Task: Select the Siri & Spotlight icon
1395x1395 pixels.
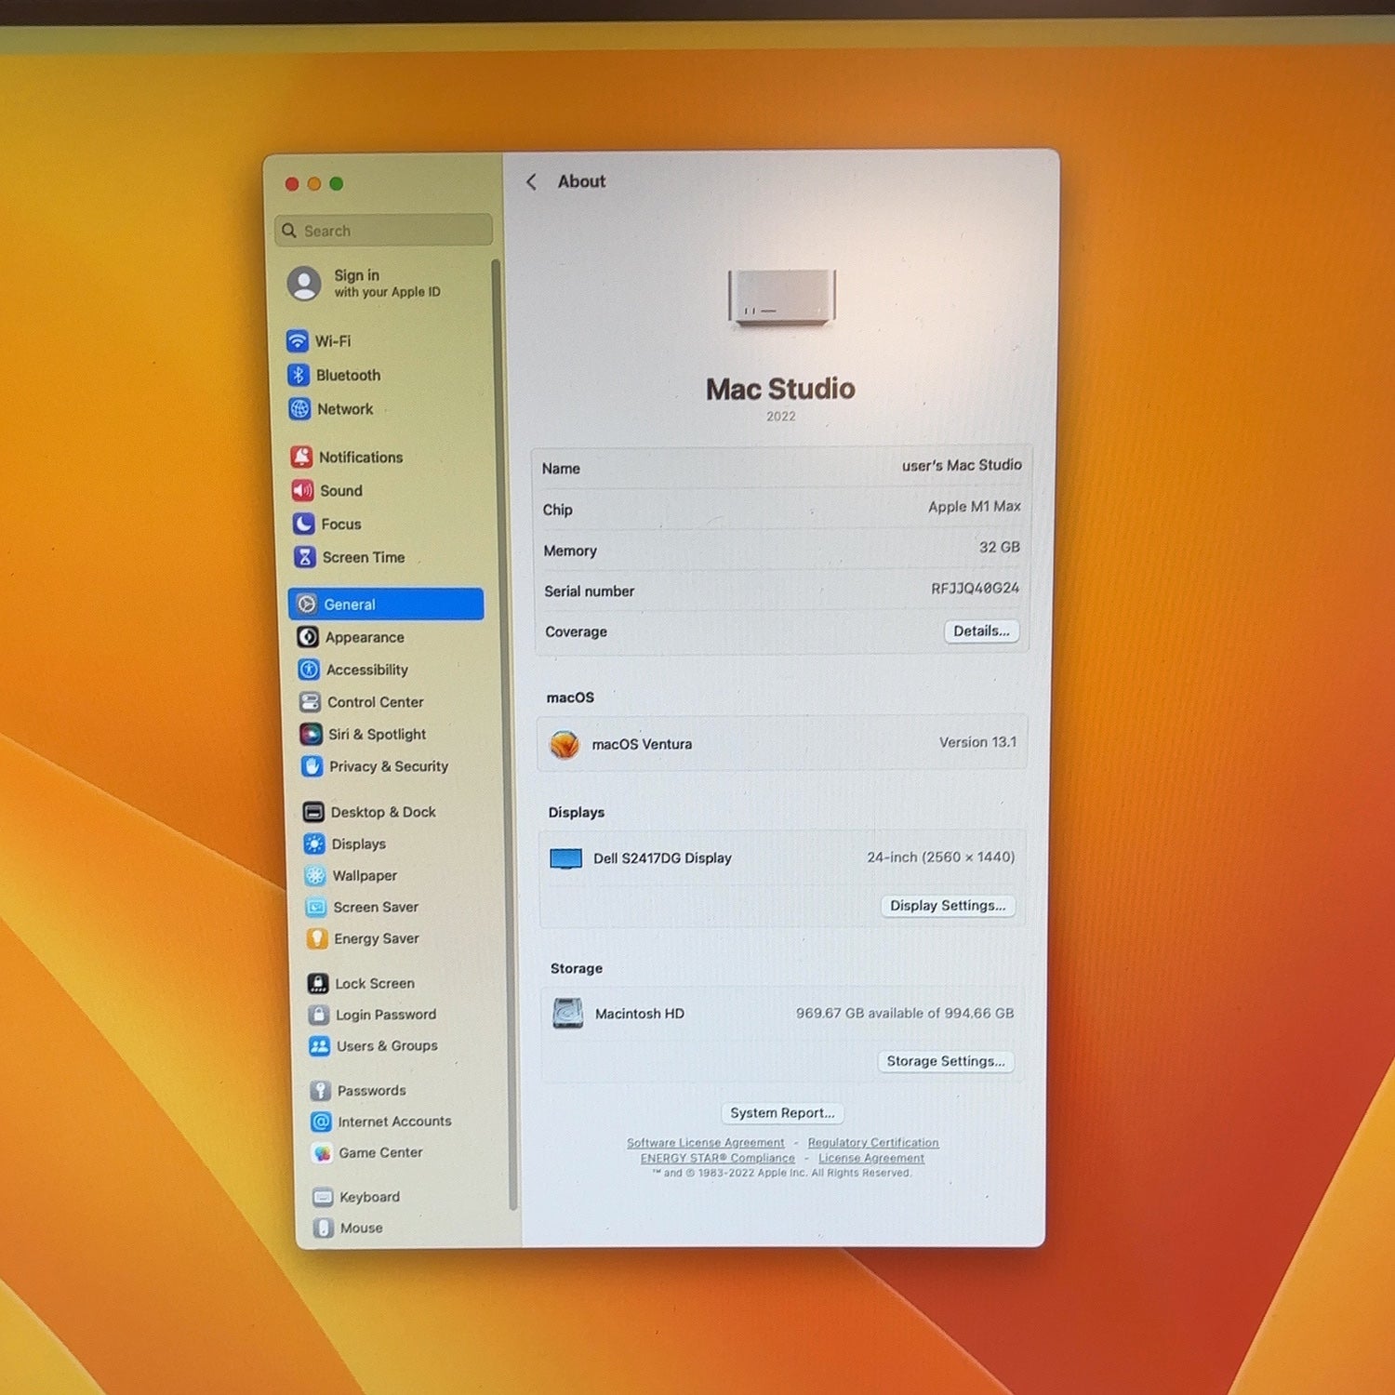Action: (311, 735)
